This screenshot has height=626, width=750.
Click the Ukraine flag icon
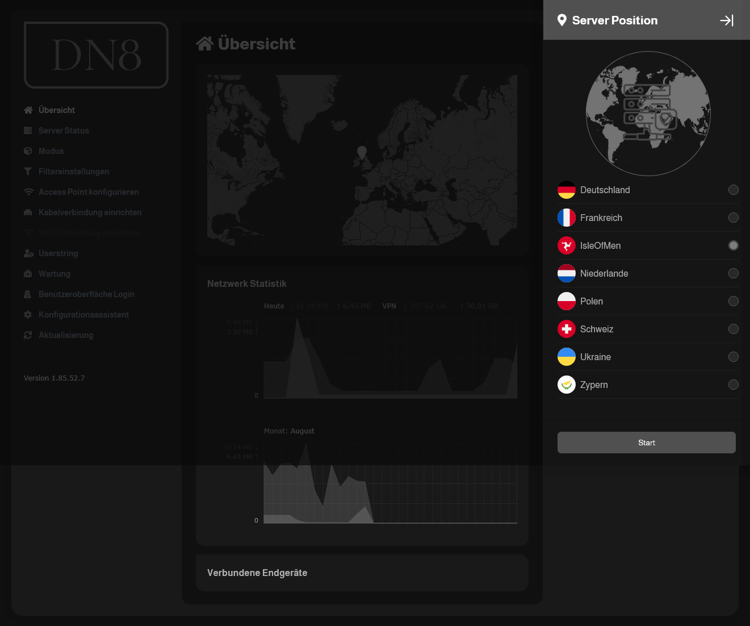click(566, 357)
